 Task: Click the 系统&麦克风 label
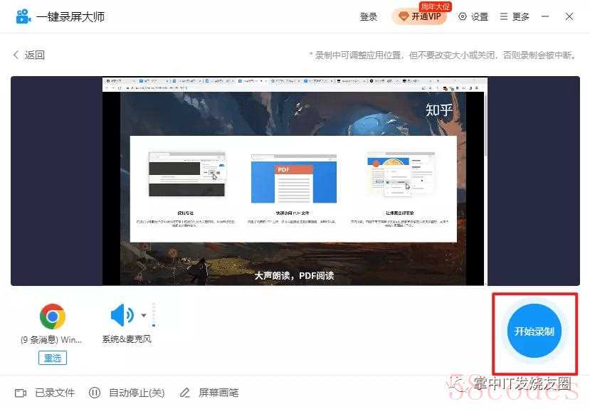pyautogui.click(x=127, y=339)
